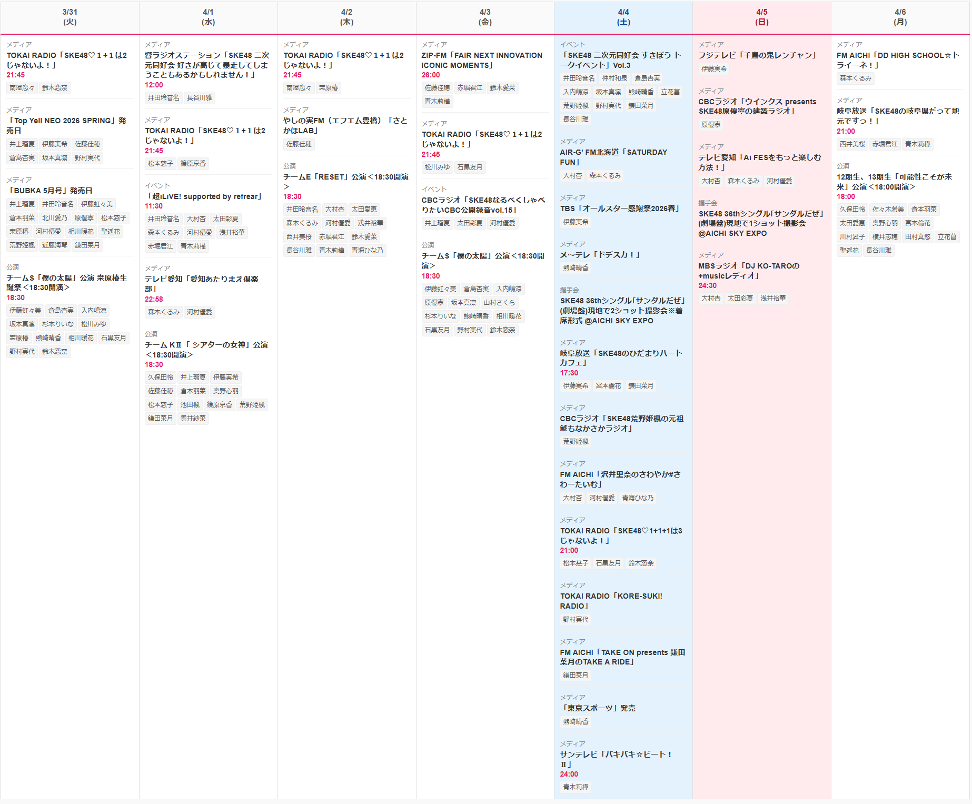Open チームKII「シアターの女神」公演 details
Viewport: 972px width, 804px height.
point(206,350)
